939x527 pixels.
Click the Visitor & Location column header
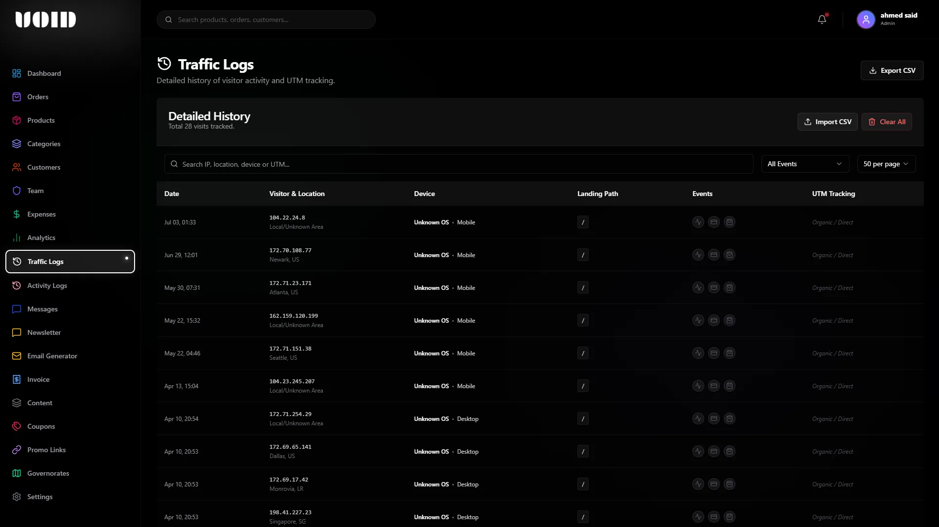[x=297, y=194]
